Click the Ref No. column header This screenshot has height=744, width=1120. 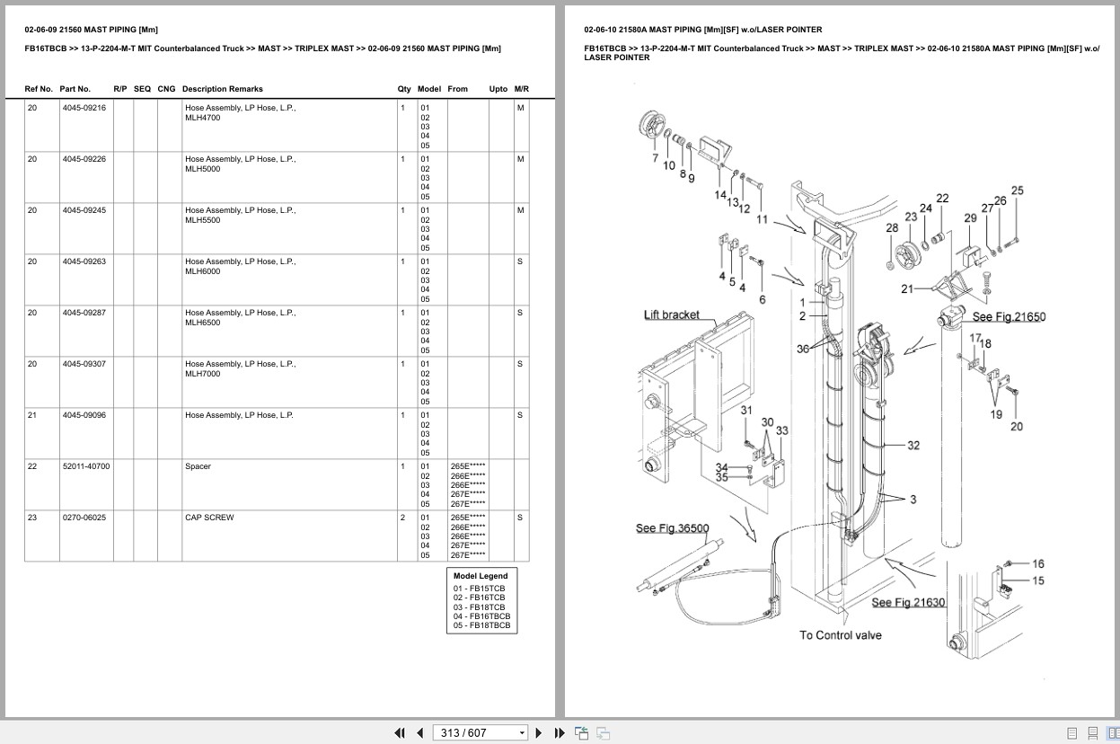[x=39, y=89]
